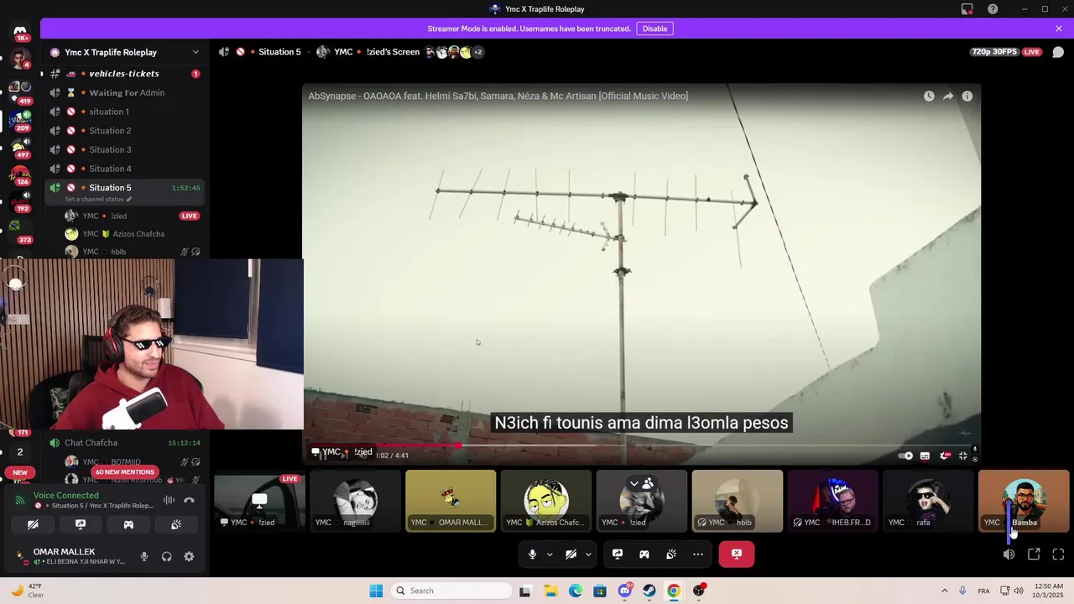Click YouTube share arrow icon
The height and width of the screenshot is (604, 1074).
pyautogui.click(x=948, y=96)
